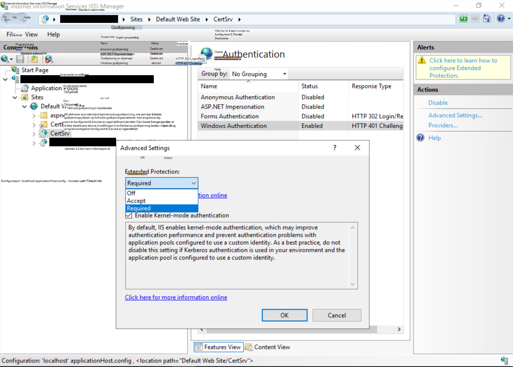Click the globe icon in address bar
Image resolution: width=513 pixels, height=367 pixels.
[45, 19]
